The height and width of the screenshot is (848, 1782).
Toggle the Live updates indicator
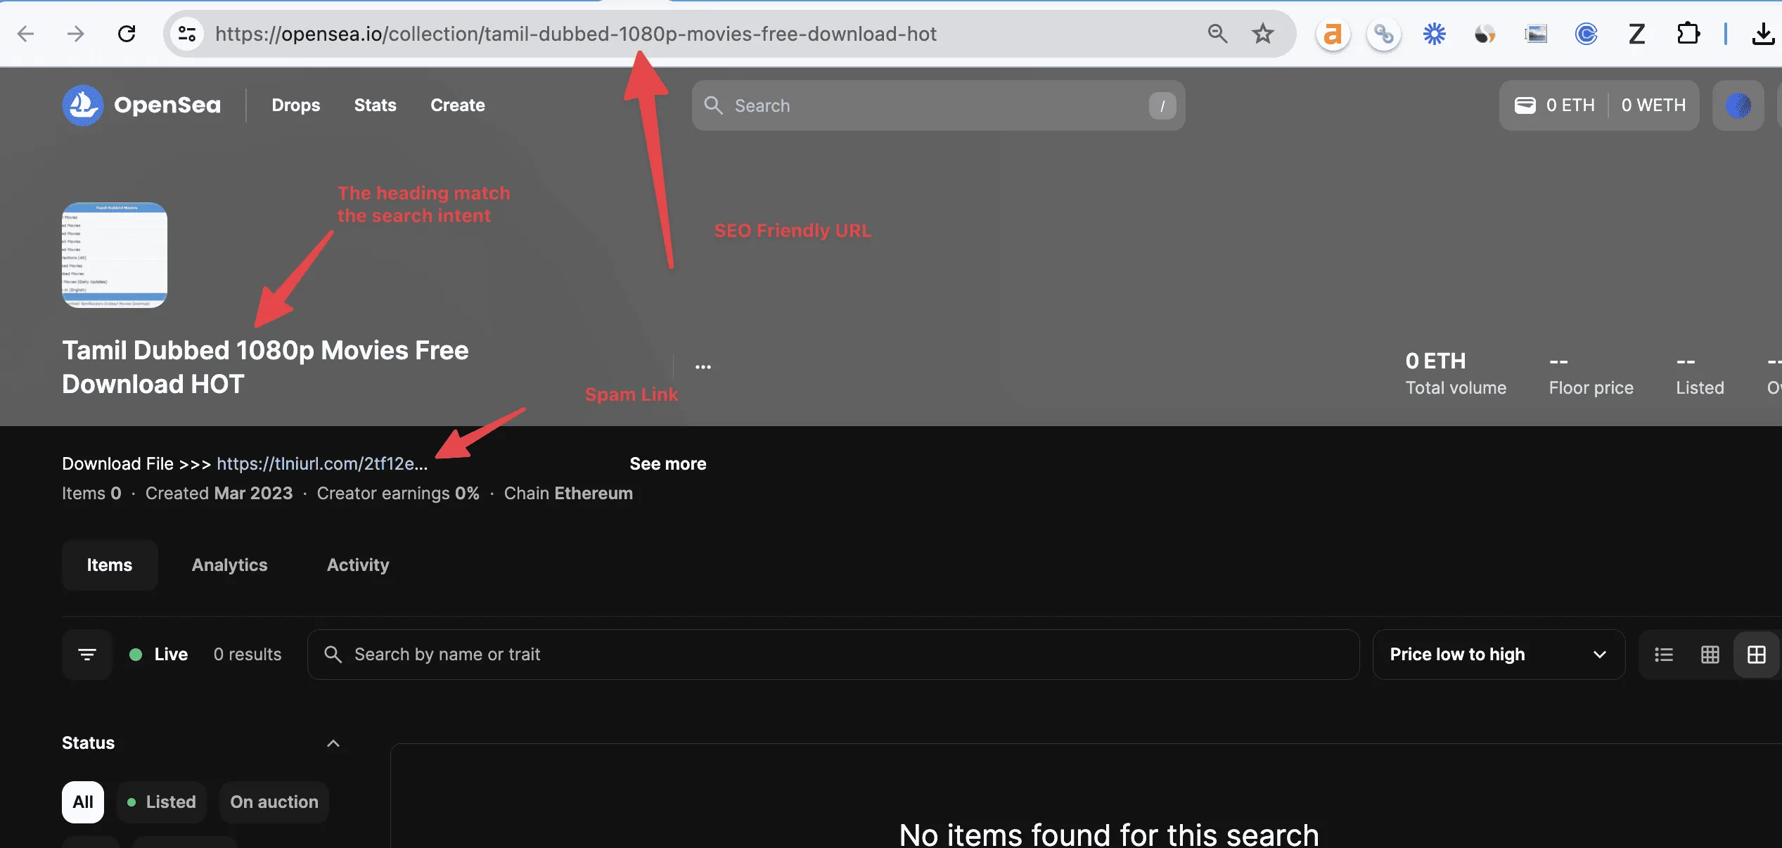(158, 655)
